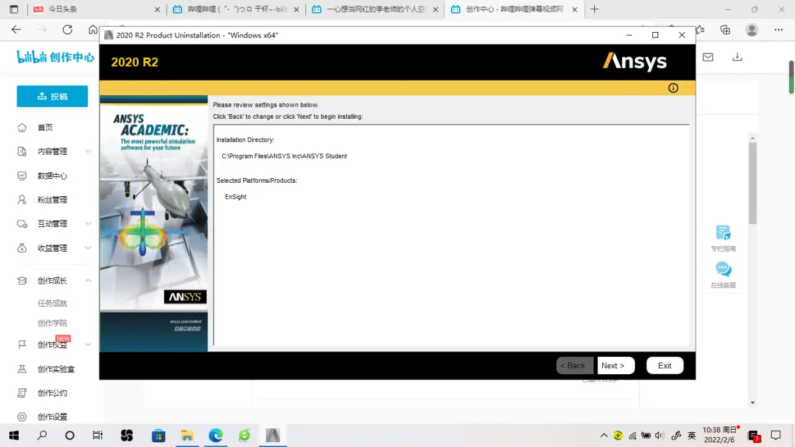Screen dimensions: 795x447
Task: Click the 首页 home icon in the sidebar
Action: [x=22, y=127]
